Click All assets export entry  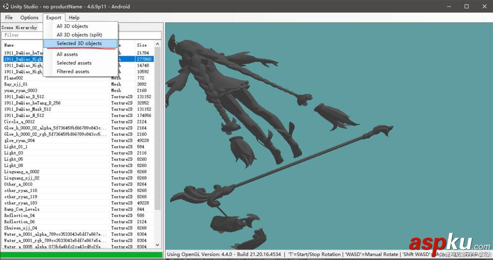pyautogui.click(x=67, y=54)
